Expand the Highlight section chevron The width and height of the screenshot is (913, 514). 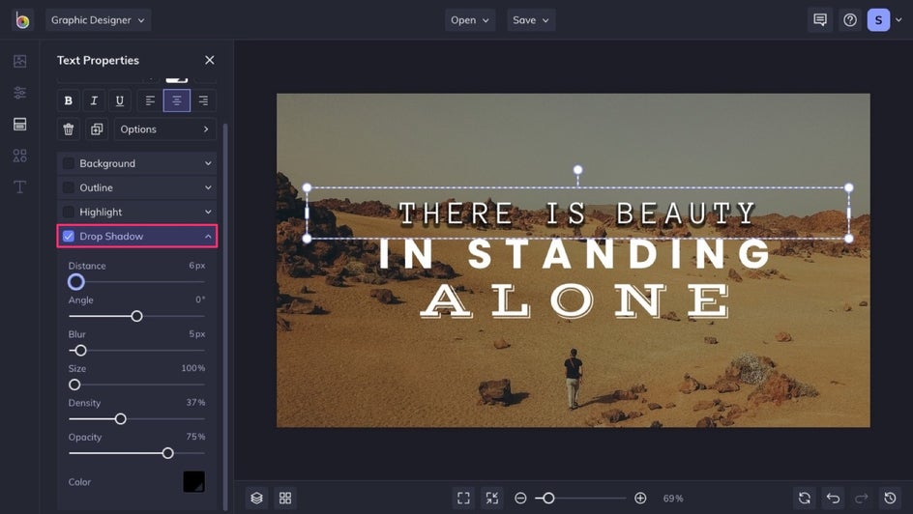[208, 213]
